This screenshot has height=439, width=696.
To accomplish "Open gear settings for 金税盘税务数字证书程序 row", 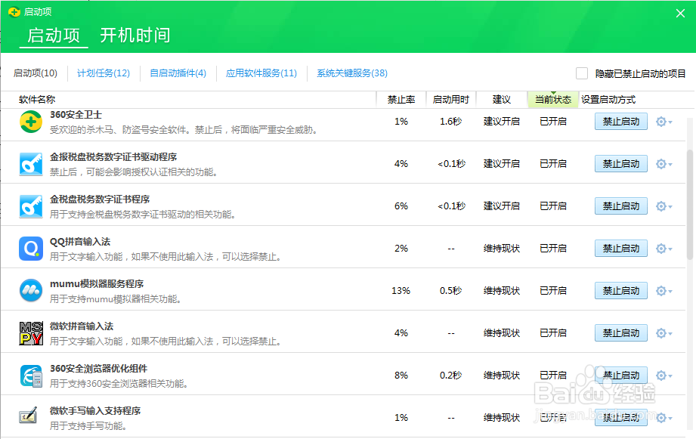I will click(x=664, y=206).
